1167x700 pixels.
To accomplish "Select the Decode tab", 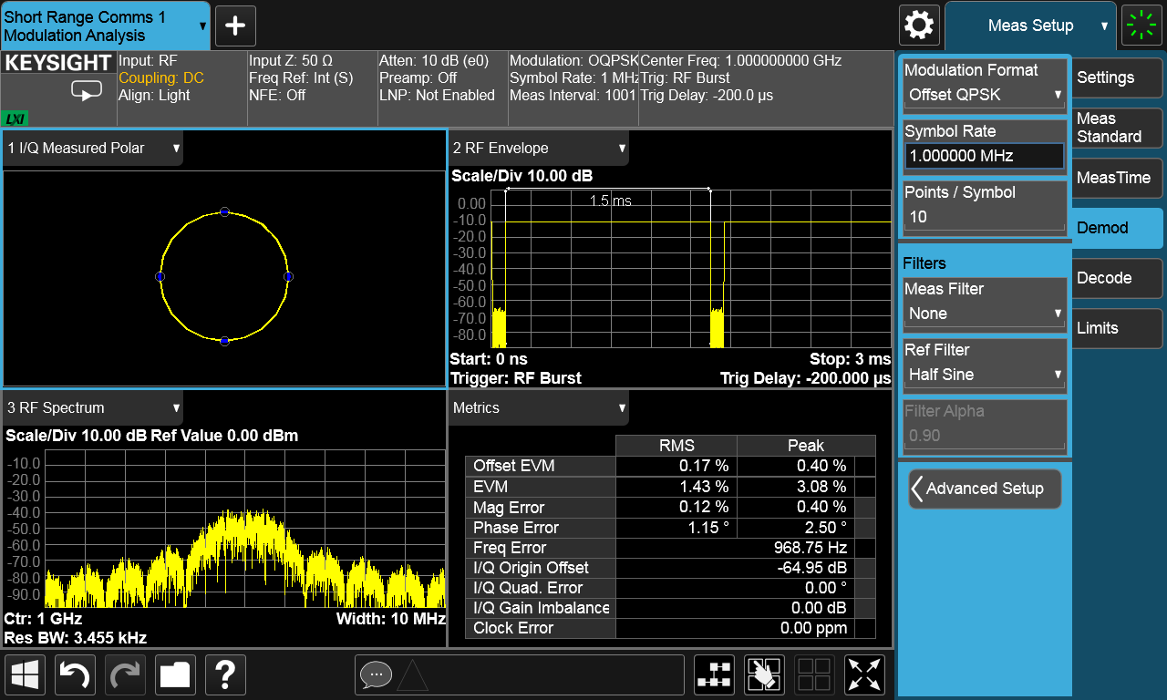I will tap(1117, 278).
